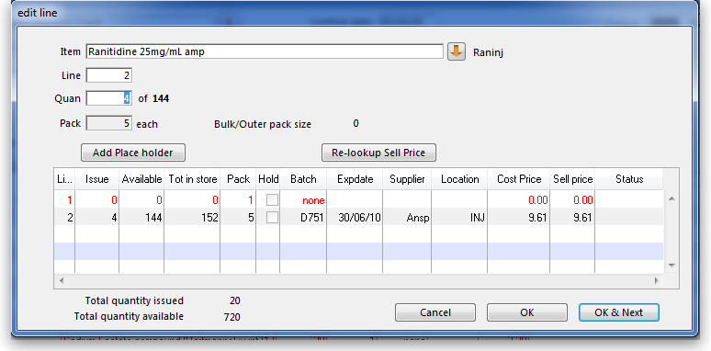Select the D751 batch row
Viewport: 711px width, 351px height.
click(x=358, y=218)
